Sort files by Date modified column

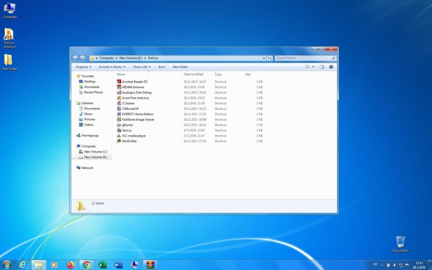(193, 74)
